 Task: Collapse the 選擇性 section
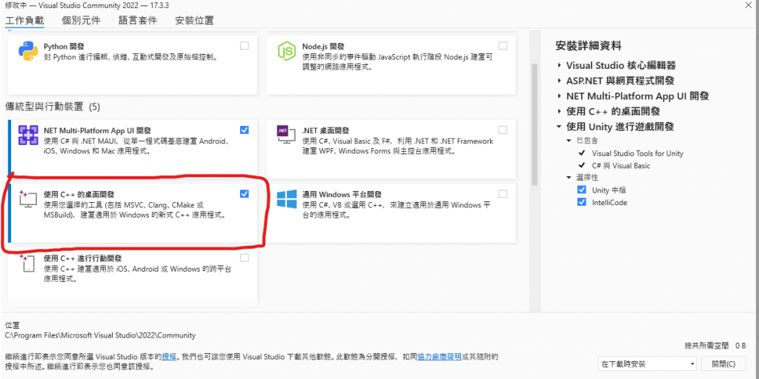(x=569, y=178)
